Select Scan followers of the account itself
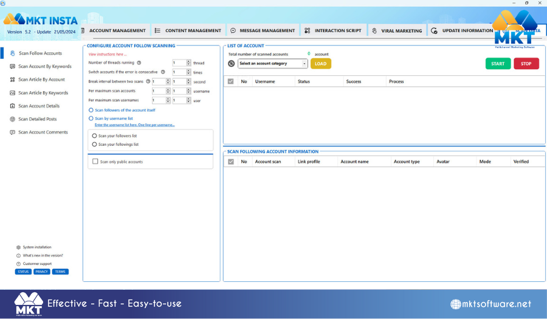This screenshot has width=547, height=319. pos(91,110)
